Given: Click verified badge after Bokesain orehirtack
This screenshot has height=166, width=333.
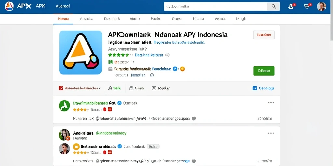Looking at the screenshot, I should 120,146.
